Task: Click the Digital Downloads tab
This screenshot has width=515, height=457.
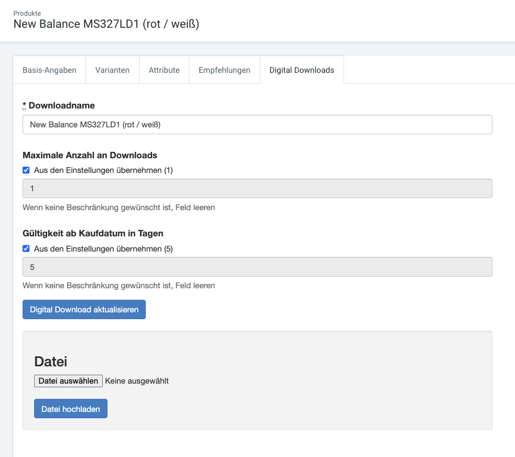Action: pyautogui.click(x=302, y=70)
